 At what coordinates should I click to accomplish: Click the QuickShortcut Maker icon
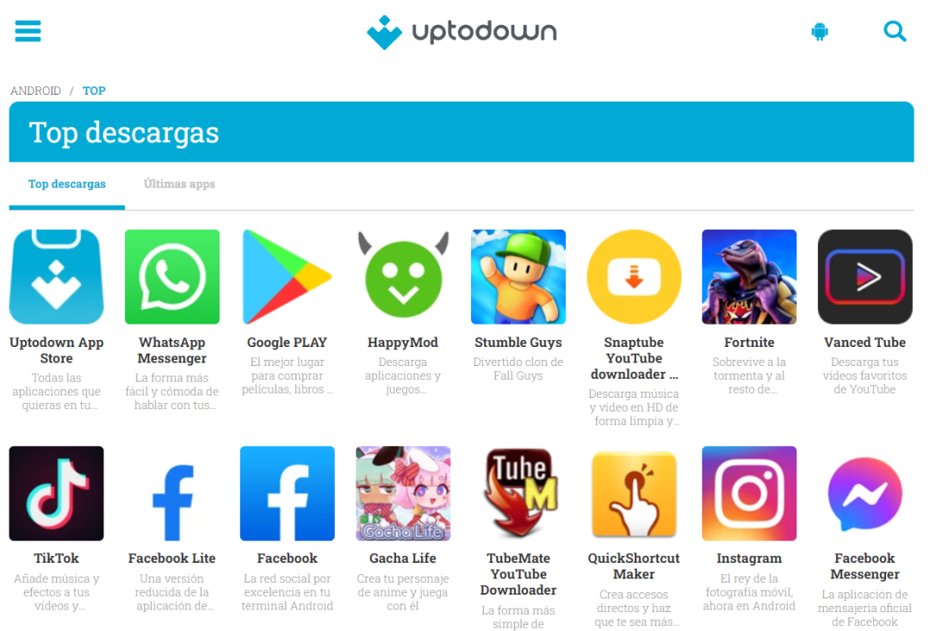[x=634, y=493]
